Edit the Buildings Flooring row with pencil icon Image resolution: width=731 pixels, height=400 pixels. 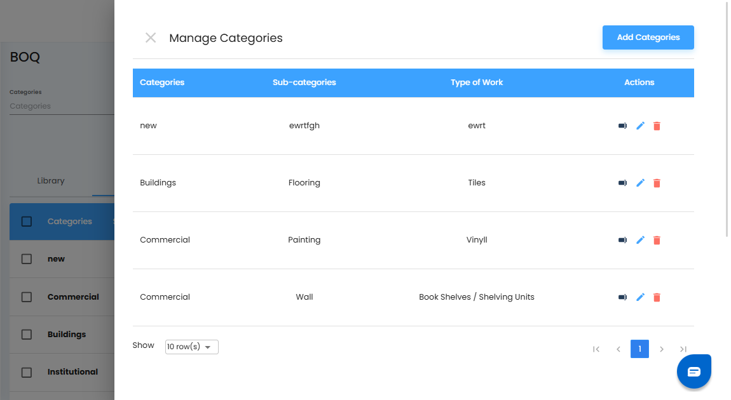[x=640, y=183]
